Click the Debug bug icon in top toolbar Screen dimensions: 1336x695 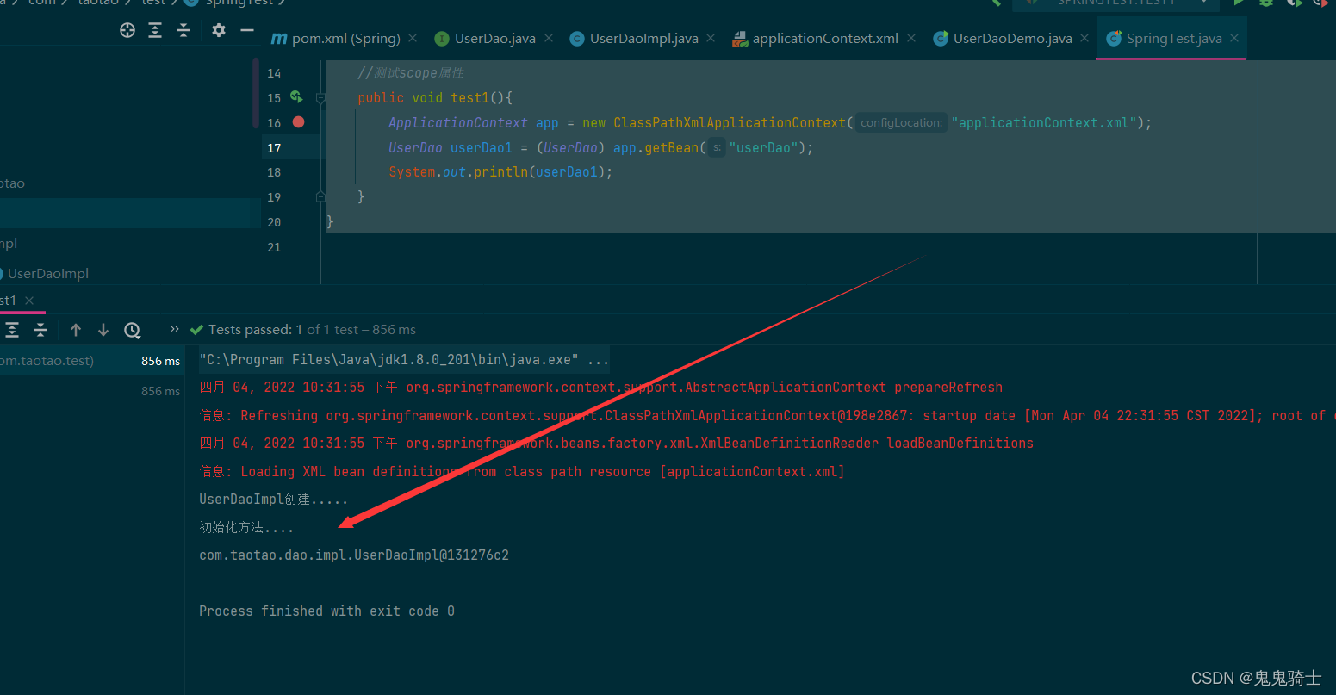coord(1266,3)
